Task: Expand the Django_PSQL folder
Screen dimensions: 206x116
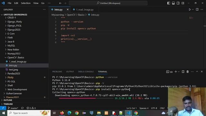Action: 24,26
